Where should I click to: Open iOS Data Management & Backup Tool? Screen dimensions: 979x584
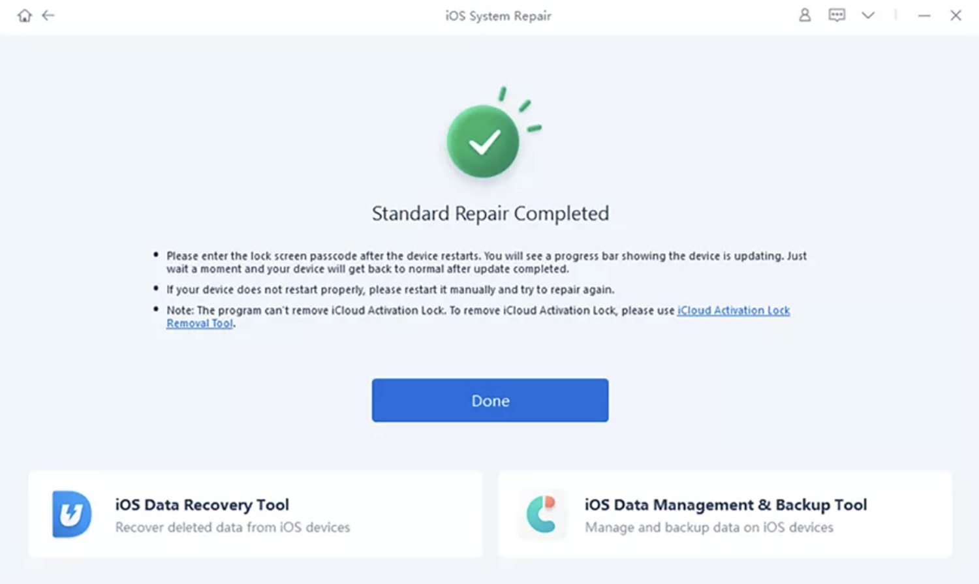(x=725, y=514)
